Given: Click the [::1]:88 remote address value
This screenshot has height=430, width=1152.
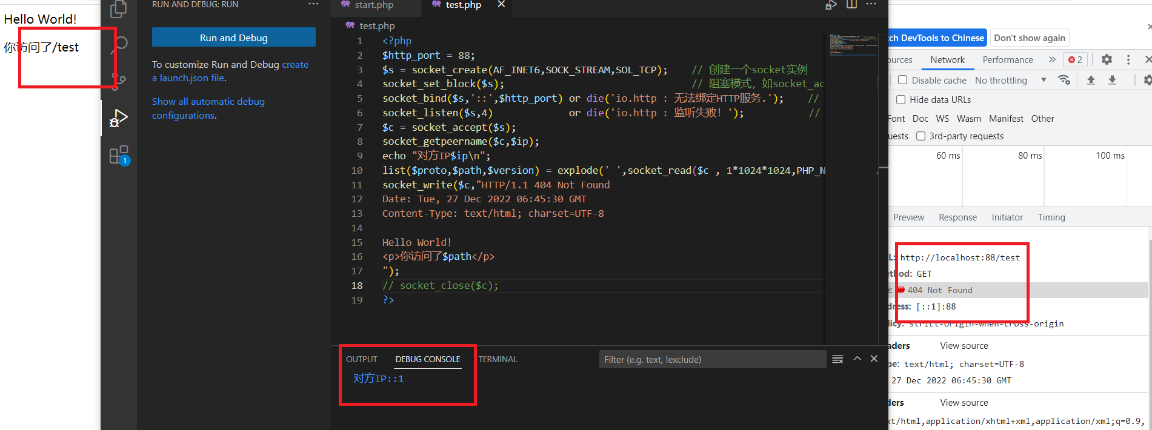Looking at the screenshot, I should (936, 306).
